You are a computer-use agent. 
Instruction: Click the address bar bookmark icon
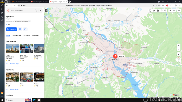click(159, 5)
